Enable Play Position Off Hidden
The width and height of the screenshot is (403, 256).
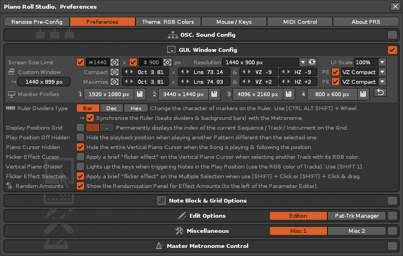(x=80, y=137)
